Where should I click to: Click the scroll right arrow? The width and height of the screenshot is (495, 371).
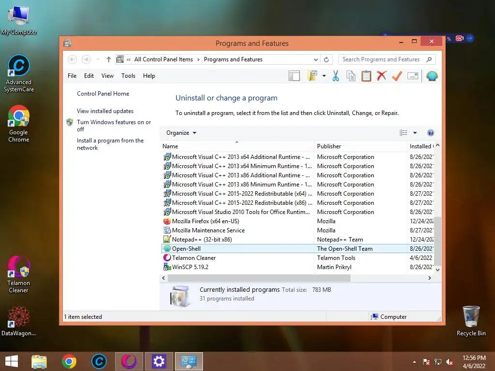tap(429, 278)
